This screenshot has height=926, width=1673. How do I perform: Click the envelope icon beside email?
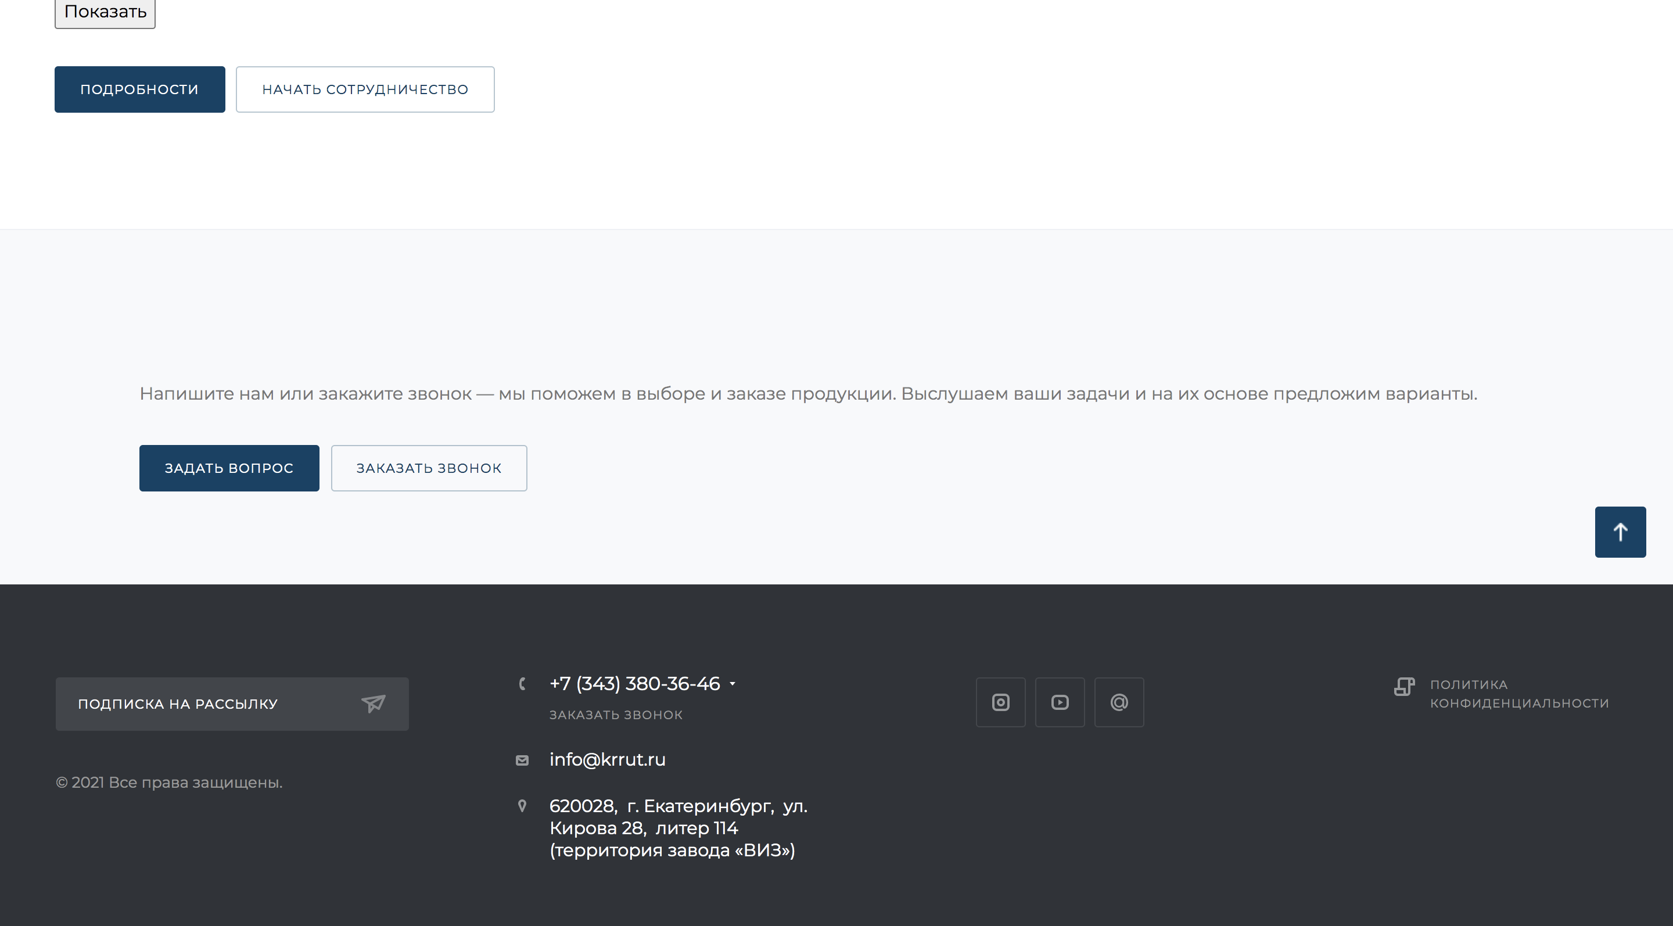point(522,760)
